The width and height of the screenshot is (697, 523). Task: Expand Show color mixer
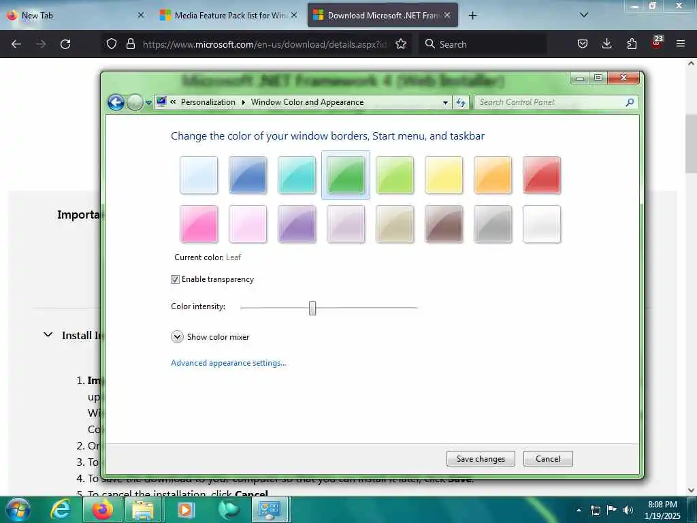click(x=177, y=336)
